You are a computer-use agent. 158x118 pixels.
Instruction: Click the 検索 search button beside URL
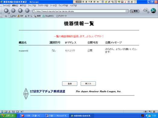coord(134,11)
